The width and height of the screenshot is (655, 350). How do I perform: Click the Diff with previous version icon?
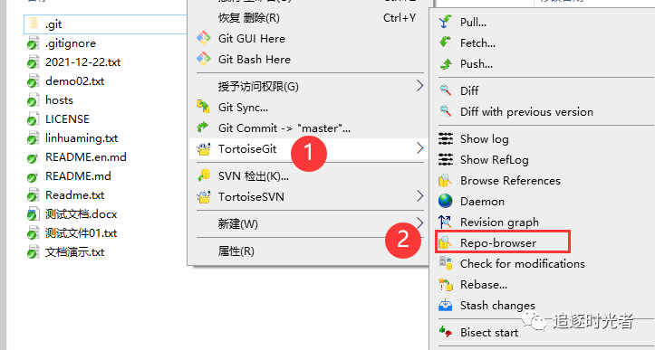(x=446, y=111)
